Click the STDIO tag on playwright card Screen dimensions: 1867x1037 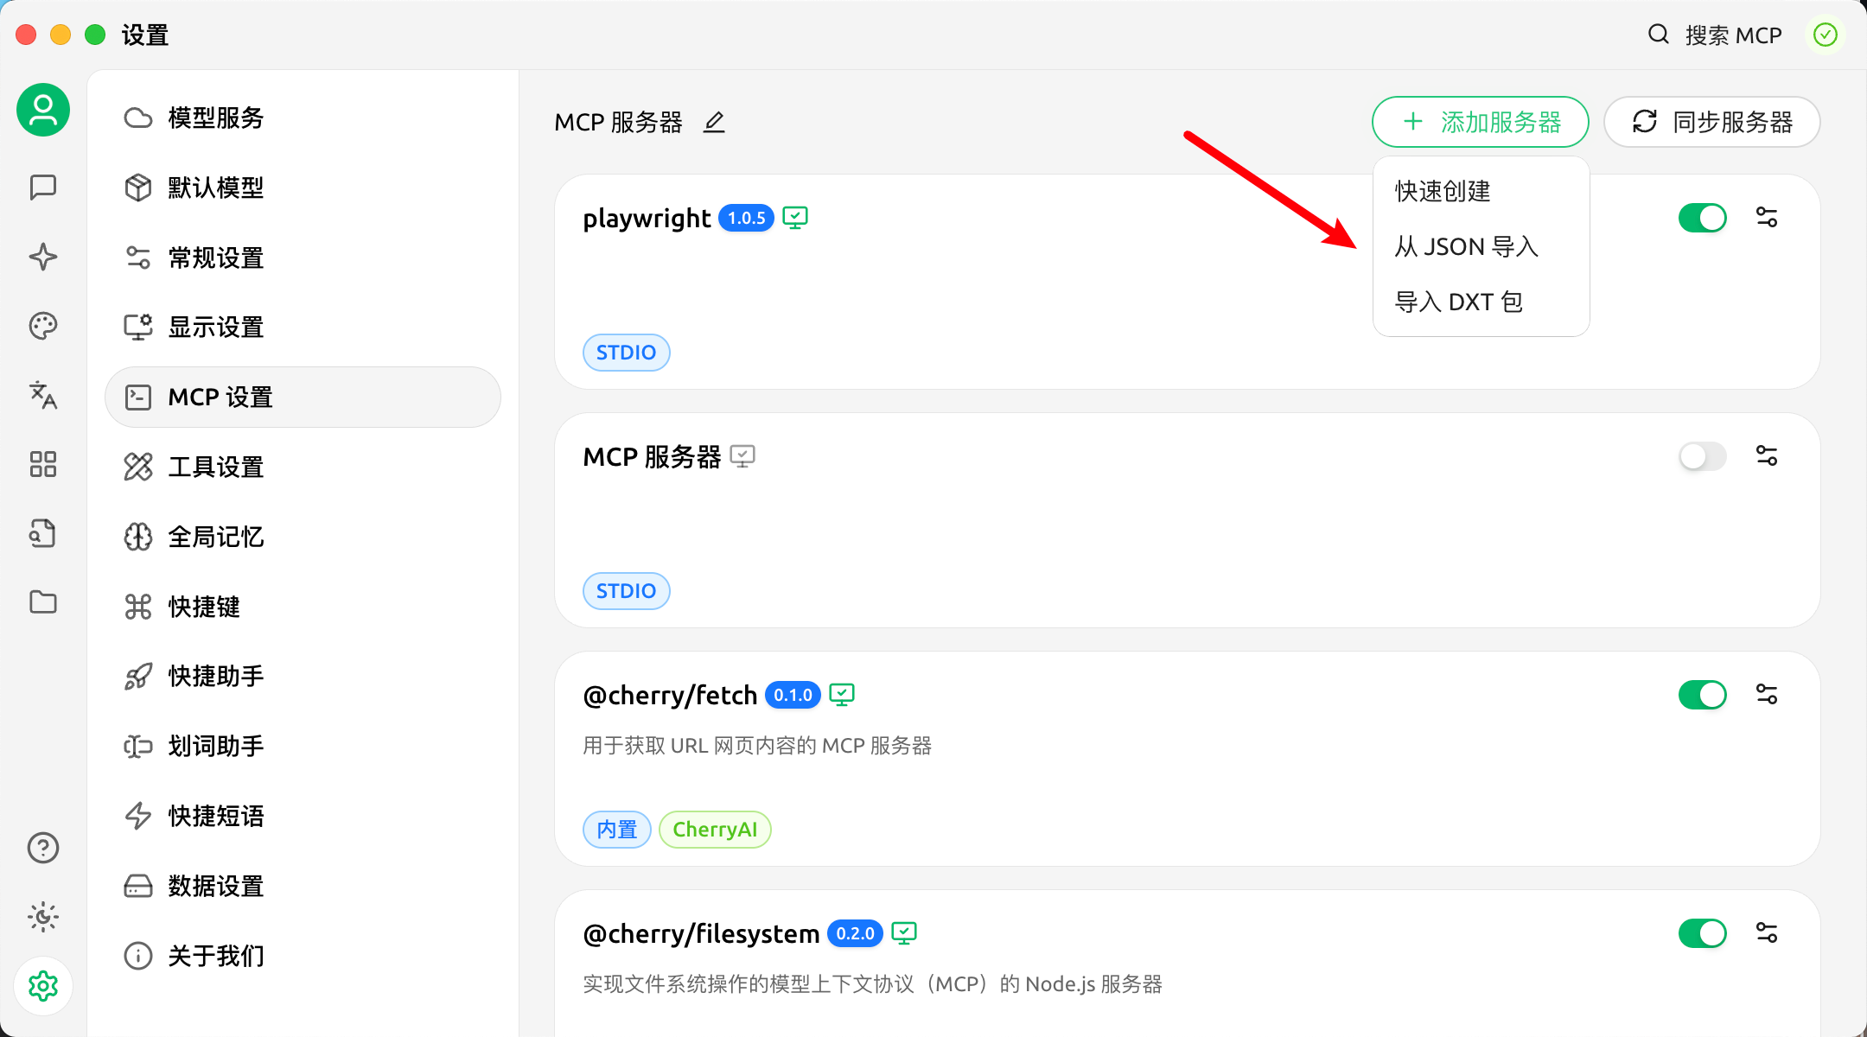627,353
